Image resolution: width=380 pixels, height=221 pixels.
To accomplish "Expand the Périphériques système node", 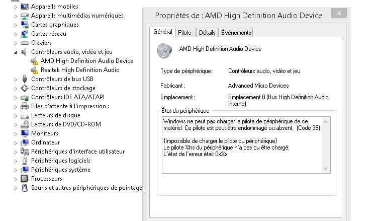I will (x=16, y=170).
